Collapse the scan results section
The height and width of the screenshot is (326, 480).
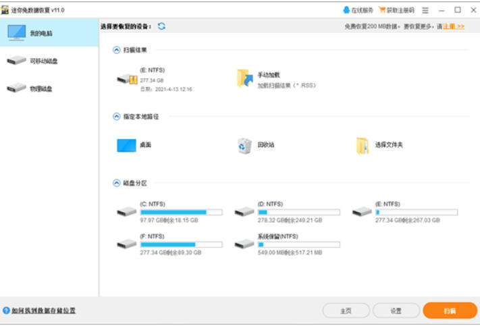[117, 50]
